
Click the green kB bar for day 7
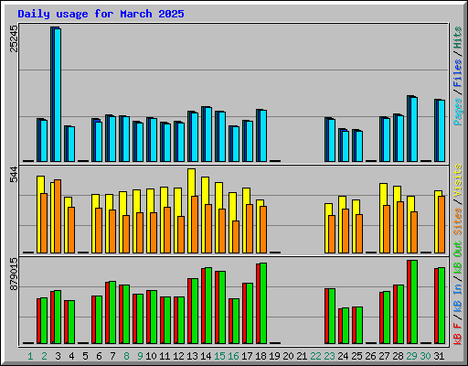click(112, 312)
